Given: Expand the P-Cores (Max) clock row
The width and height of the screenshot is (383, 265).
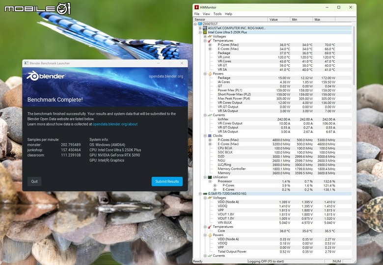Looking at the screenshot, I should tap(210, 140).
